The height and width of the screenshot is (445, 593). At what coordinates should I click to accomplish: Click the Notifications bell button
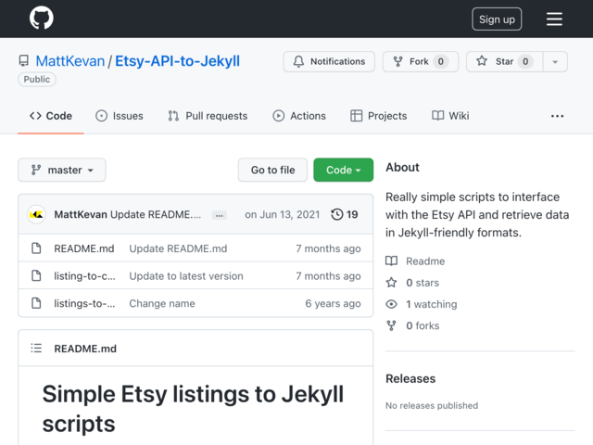[x=329, y=61]
